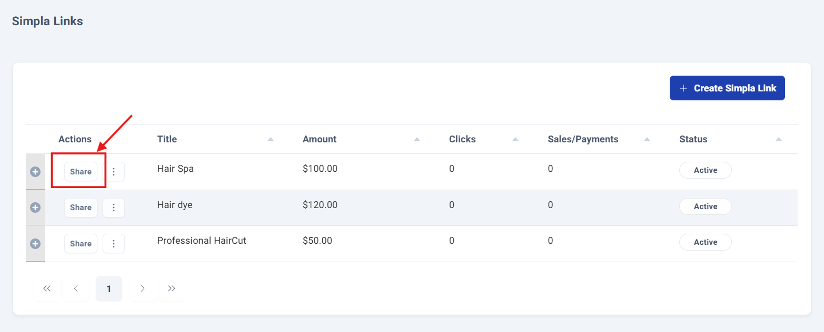Sort by the Clicks column arrow
824x332 pixels.
[515, 139]
